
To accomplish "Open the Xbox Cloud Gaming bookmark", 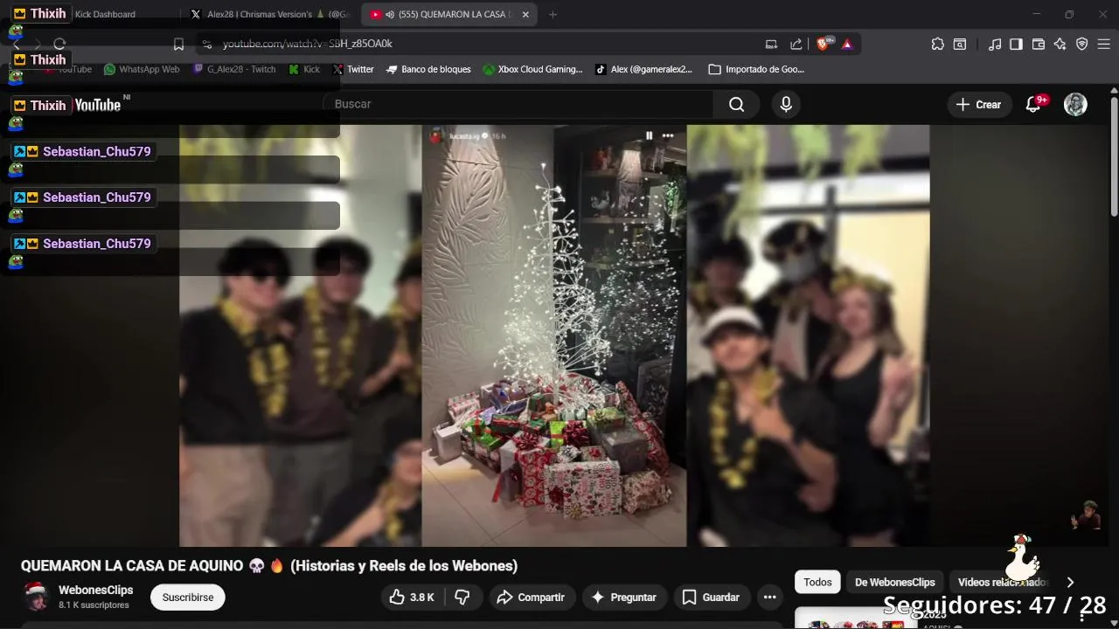I will click(x=532, y=69).
